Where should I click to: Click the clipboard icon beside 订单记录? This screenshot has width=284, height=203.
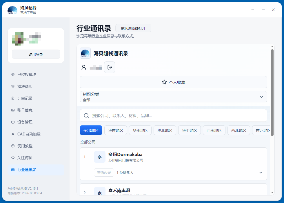13,98
